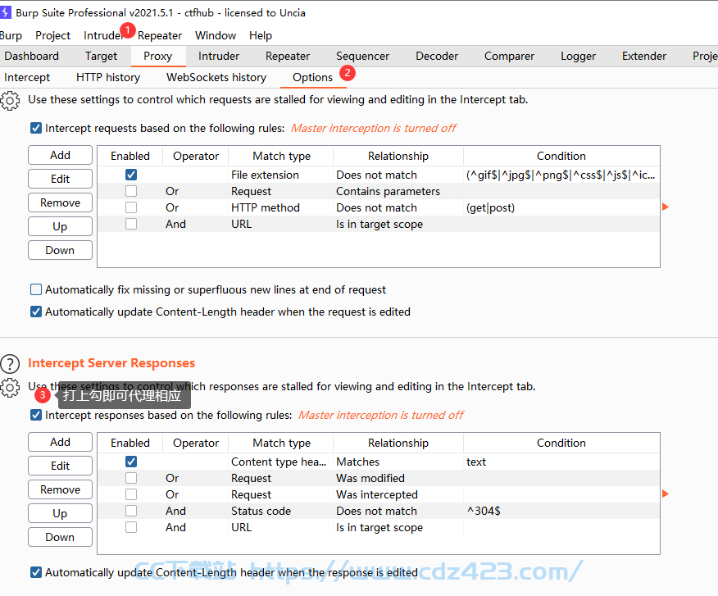Open the WebSockets history sub-tab
Viewport: 718px width, 596px height.
[216, 77]
